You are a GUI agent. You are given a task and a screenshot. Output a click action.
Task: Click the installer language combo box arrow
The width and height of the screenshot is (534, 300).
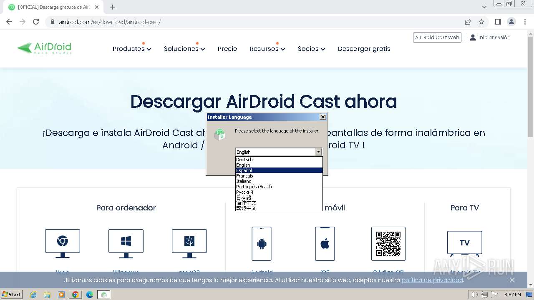tap(319, 152)
